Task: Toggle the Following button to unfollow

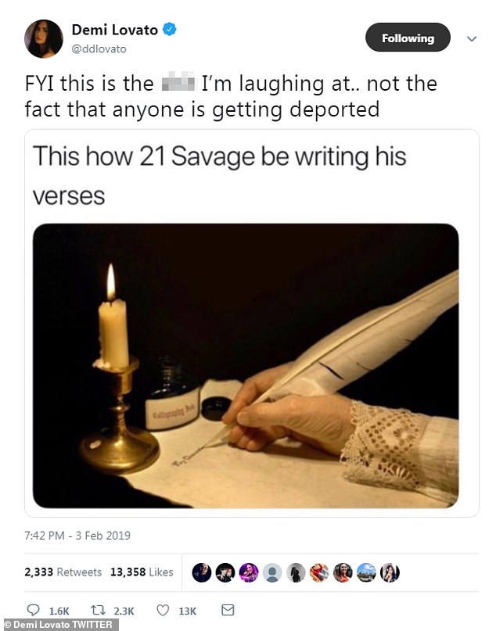Action: tap(408, 38)
